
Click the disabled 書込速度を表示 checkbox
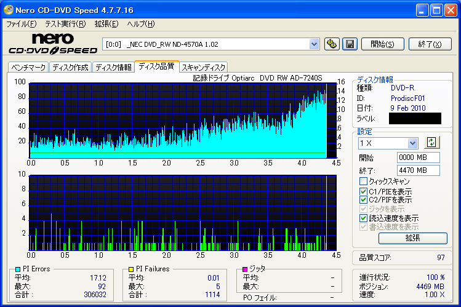[363, 227]
